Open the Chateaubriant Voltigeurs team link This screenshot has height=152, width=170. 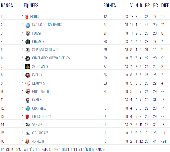[51, 58]
